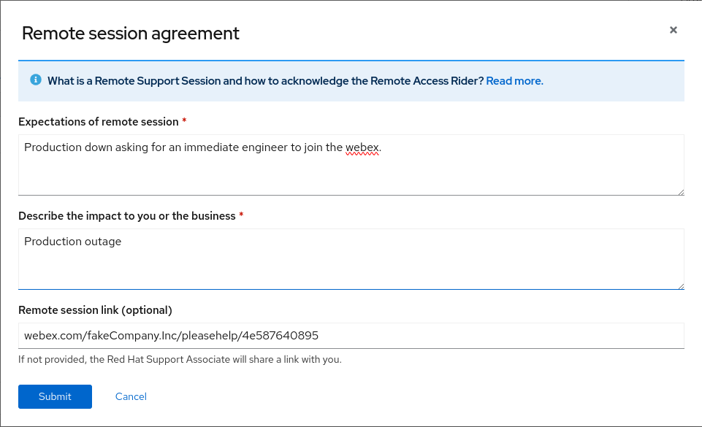Click into the Remote session link field
This screenshot has width=702, height=427.
click(351, 336)
